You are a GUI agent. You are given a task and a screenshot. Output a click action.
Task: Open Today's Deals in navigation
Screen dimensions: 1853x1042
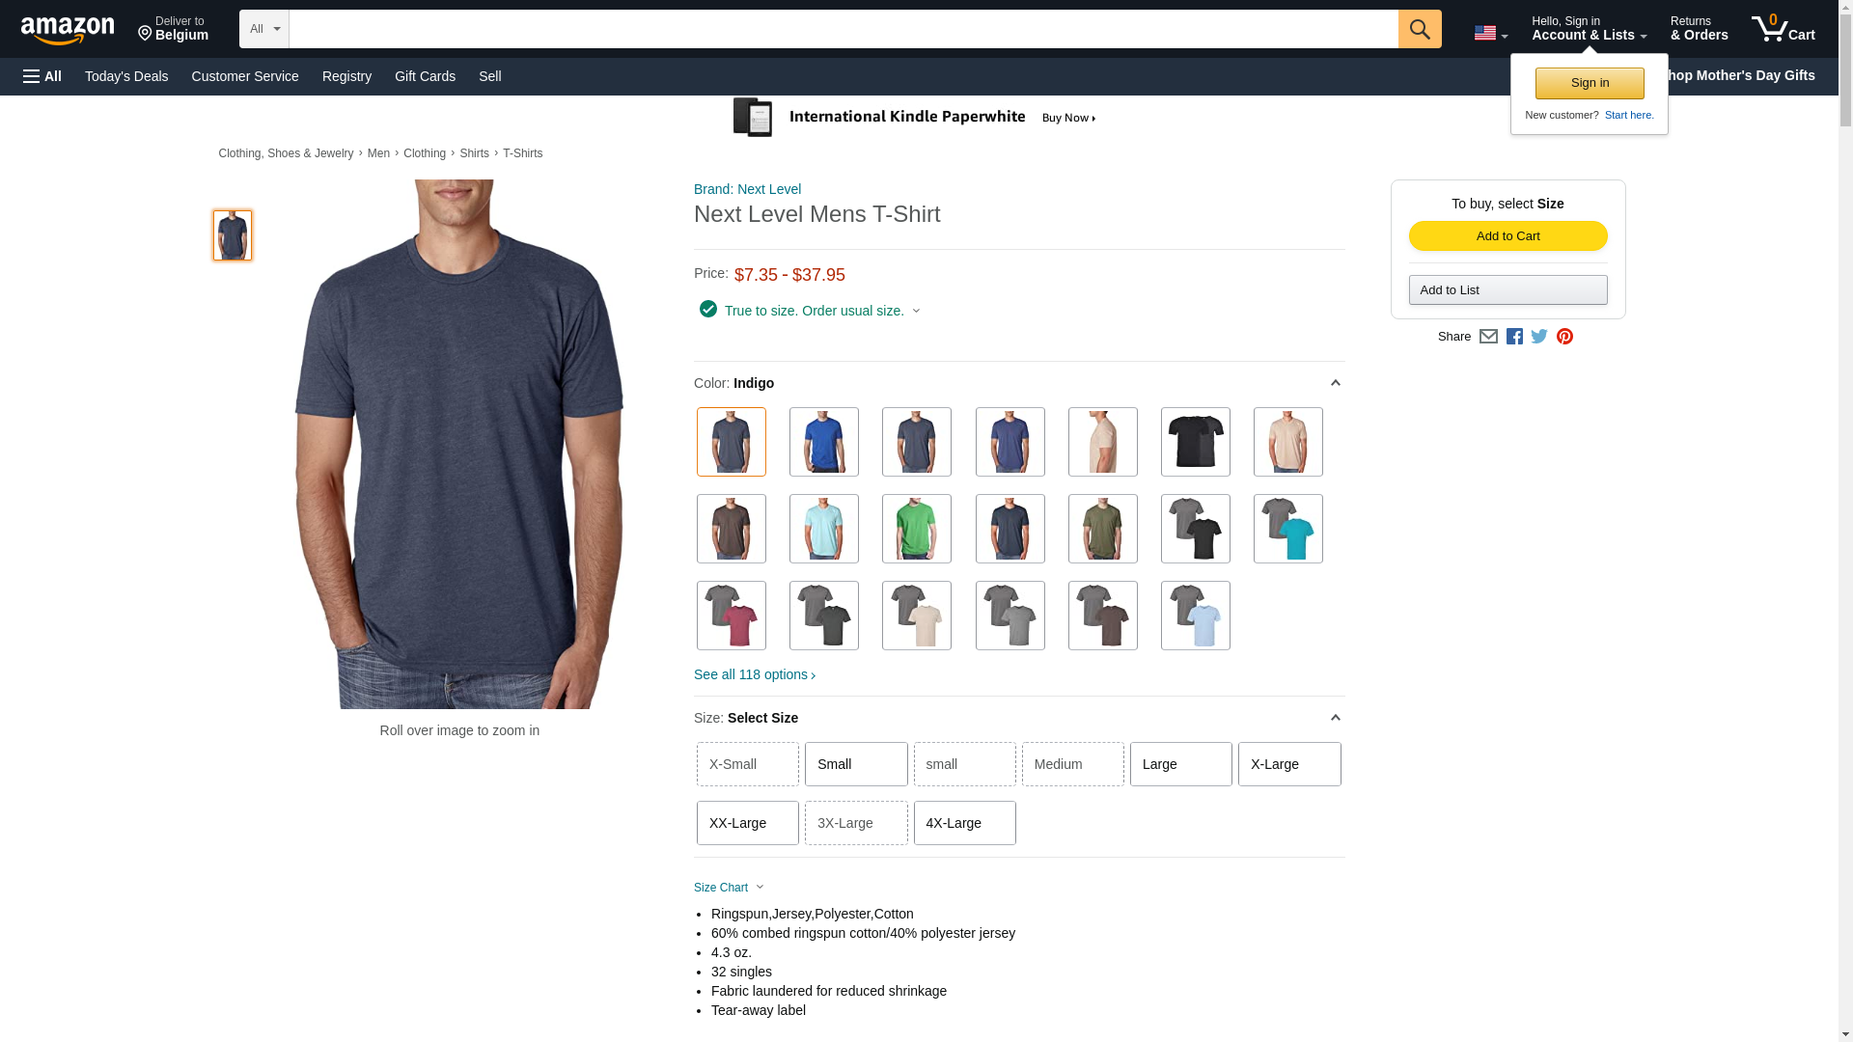point(126,76)
